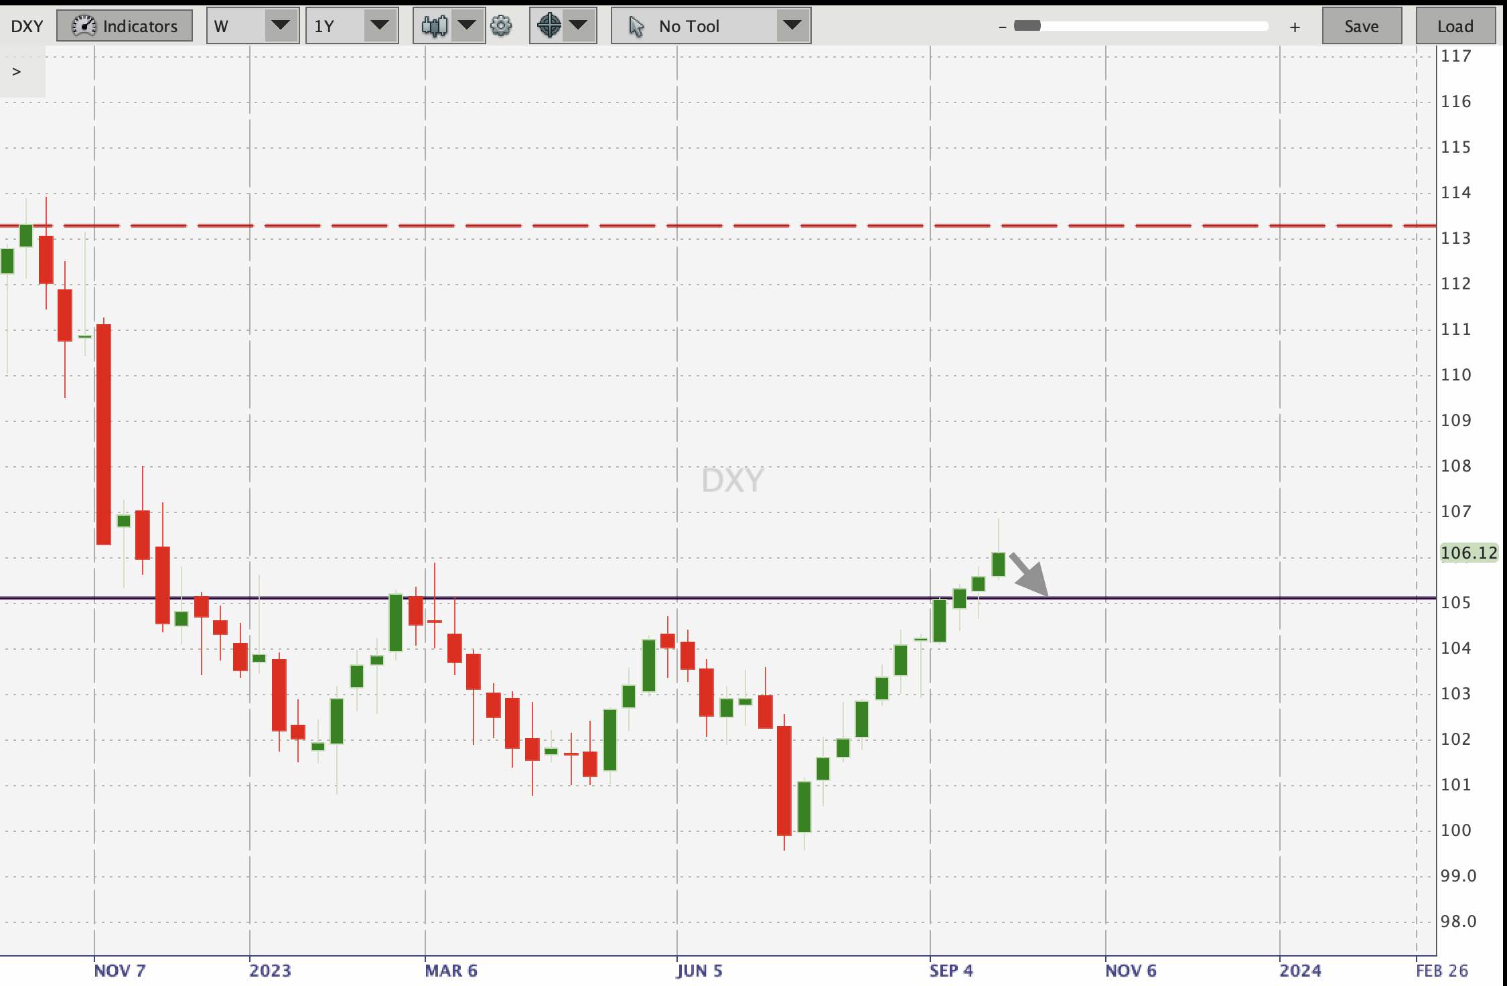Click the DXY symbol field

27,26
